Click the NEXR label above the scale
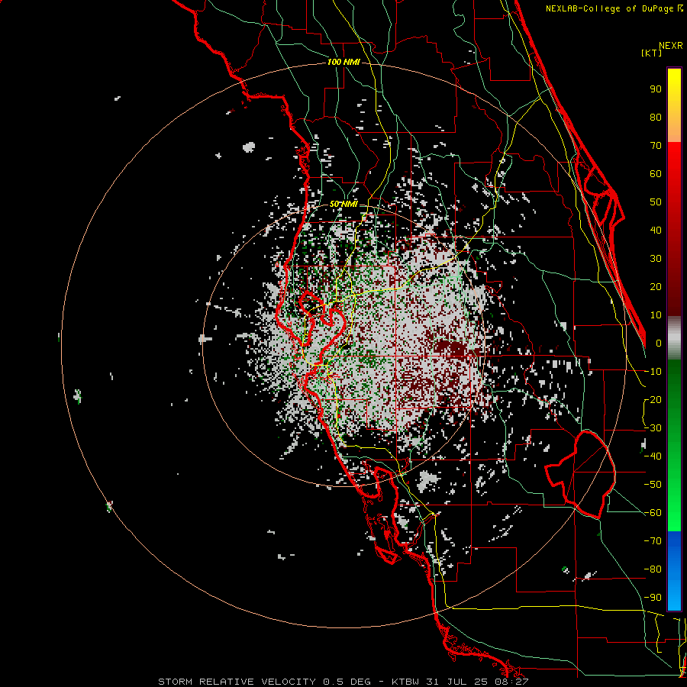This screenshot has width=687, height=687. click(670, 46)
